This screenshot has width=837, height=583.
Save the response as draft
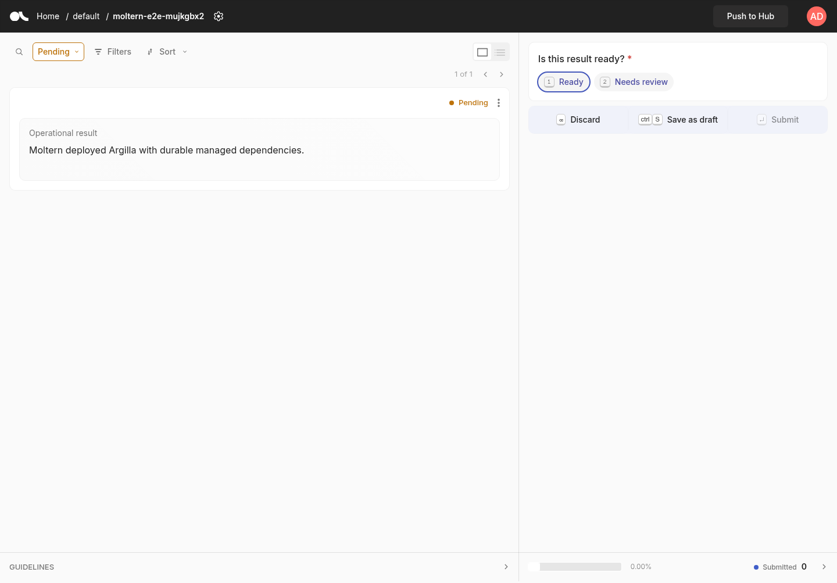click(x=678, y=120)
